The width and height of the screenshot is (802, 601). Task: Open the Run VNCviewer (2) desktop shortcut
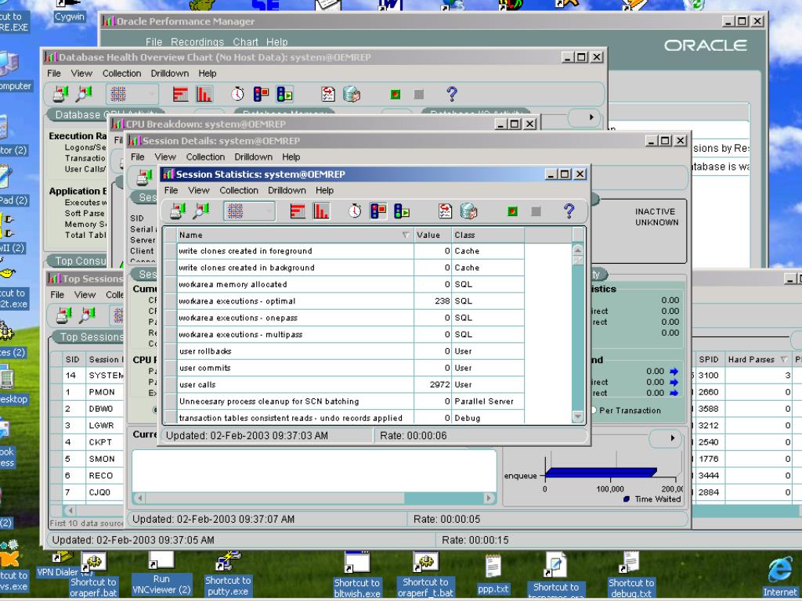pyautogui.click(x=161, y=574)
